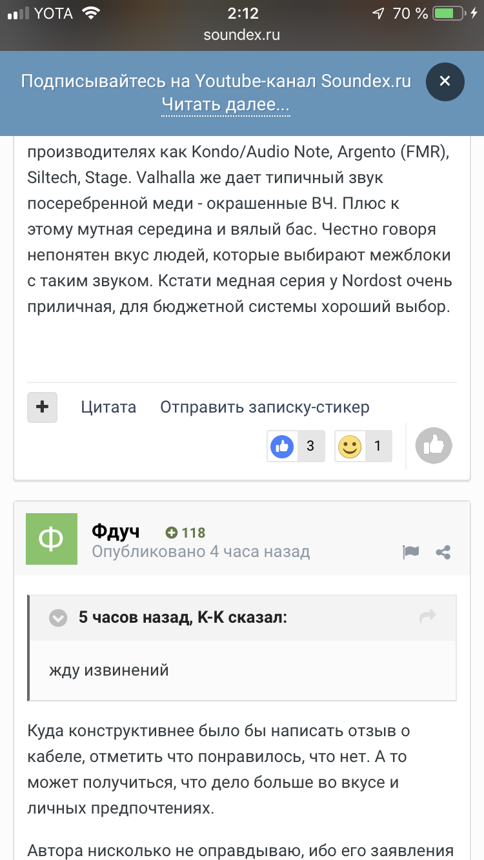Close the Youtube subscription banner

(x=445, y=81)
